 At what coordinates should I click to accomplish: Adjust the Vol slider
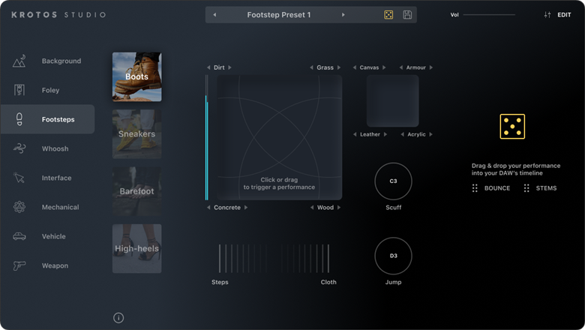pyautogui.click(x=488, y=15)
